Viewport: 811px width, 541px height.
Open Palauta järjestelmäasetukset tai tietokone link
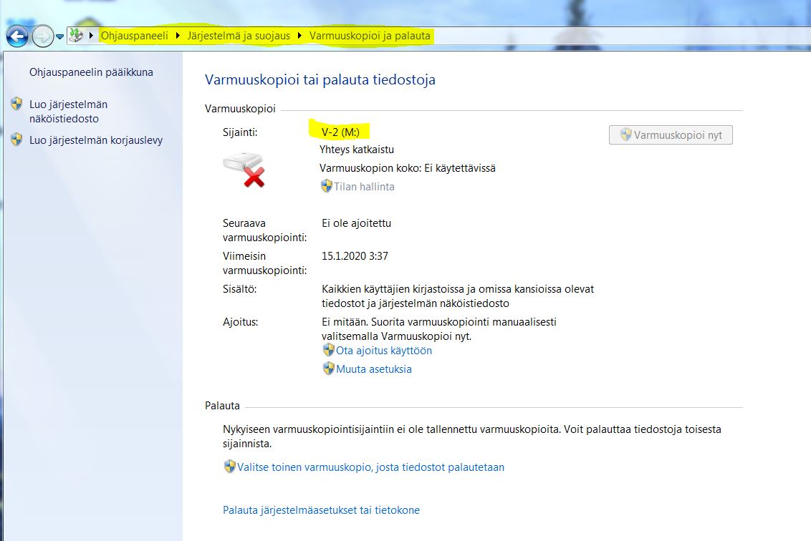point(321,510)
